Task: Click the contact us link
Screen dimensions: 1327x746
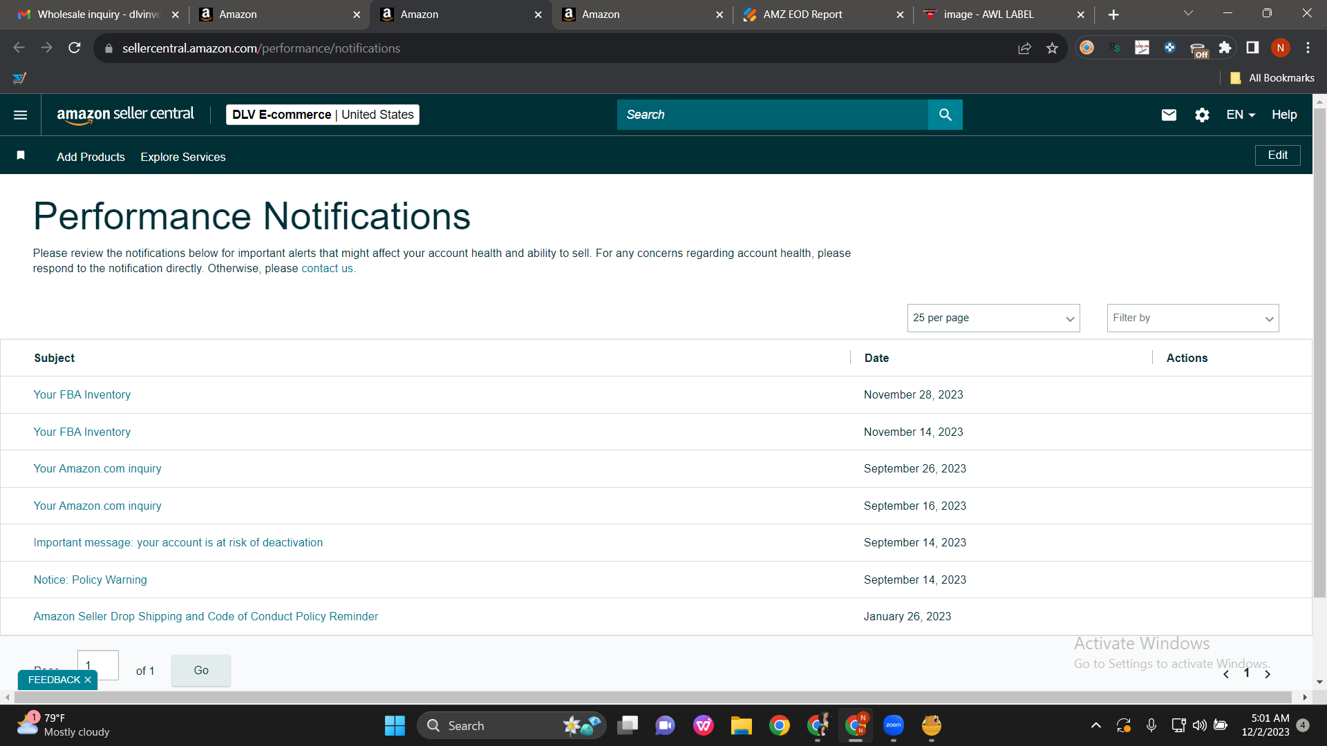Action: click(327, 269)
